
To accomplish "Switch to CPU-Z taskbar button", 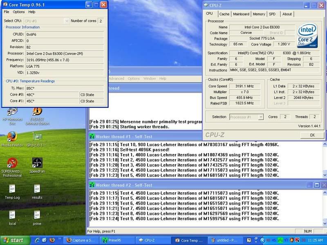I will [153, 240].
